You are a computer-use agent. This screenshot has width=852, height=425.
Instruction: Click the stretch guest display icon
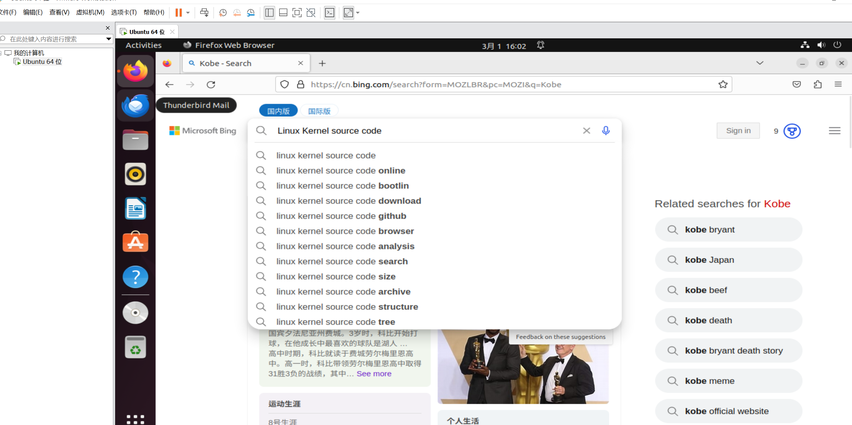pos(348,13)
